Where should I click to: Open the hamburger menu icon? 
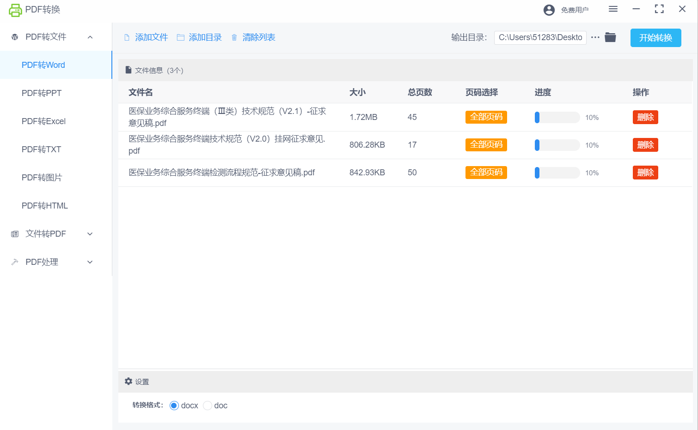613,9
